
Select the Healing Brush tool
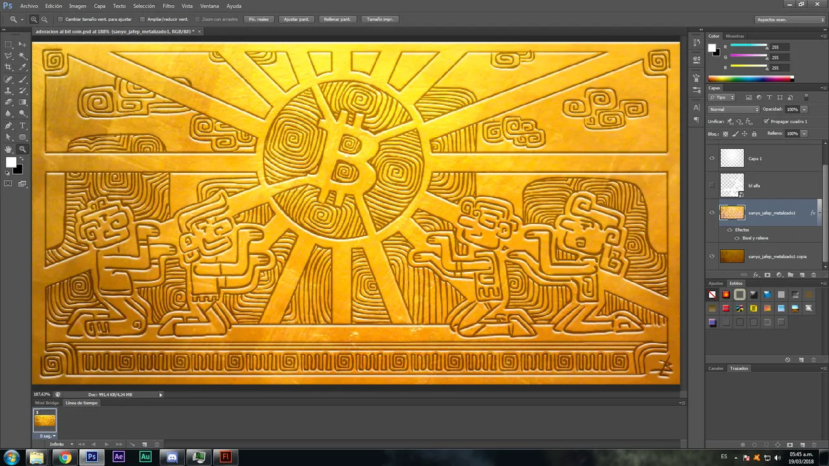click(x=8, y=80)
